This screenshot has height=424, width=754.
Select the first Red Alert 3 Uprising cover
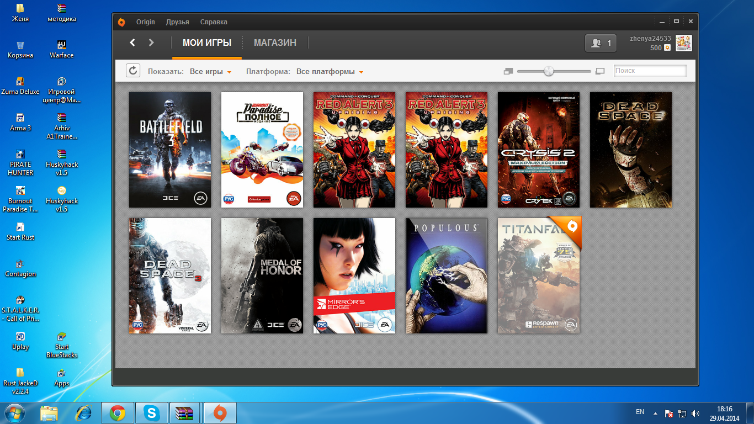point(354,150)
